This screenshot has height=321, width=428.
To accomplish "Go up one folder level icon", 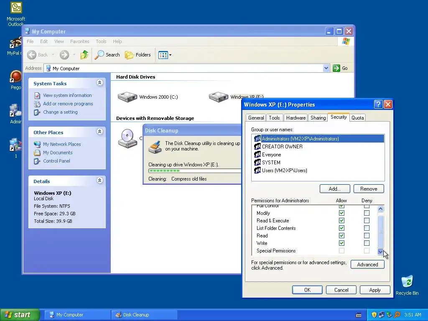I will [84, 55].
